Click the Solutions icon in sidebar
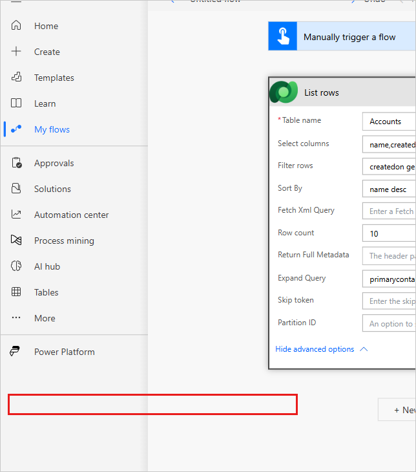Viewport: 416px width, 472px height. click(16, 188)
